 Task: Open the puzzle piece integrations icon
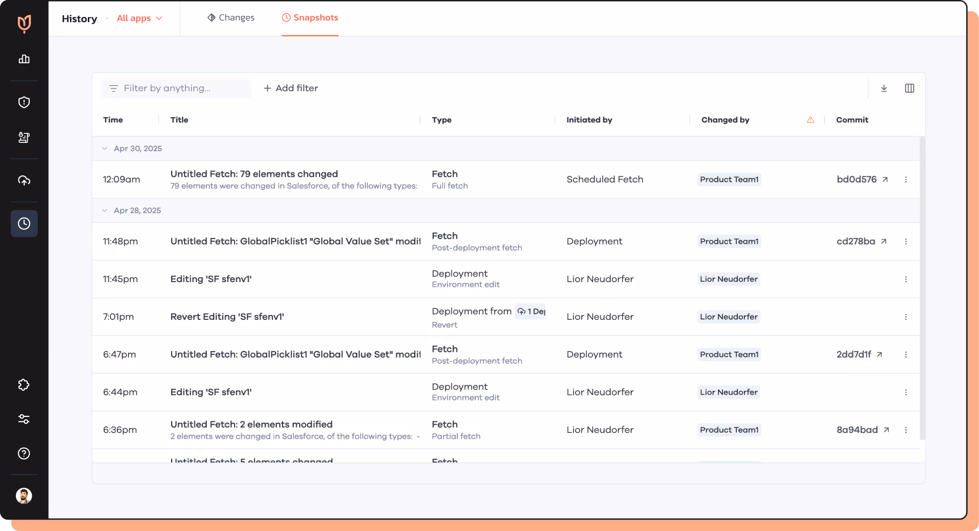pyautogui.click(x=24, y=385)
